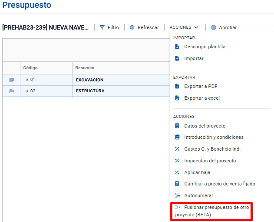
Task: Click the Descargar plantilla file icon
Action: [x=177, y=47]
